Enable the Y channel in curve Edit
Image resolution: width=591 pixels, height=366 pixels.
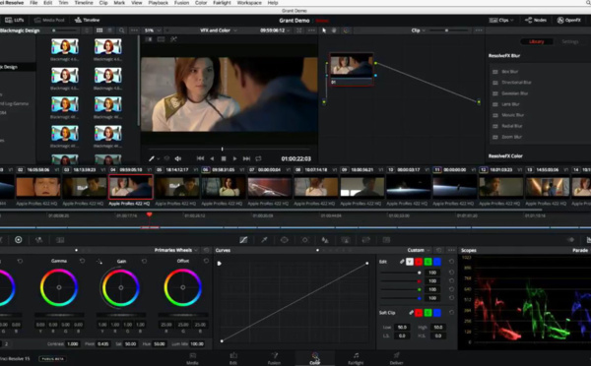click(x=410, y=262)
